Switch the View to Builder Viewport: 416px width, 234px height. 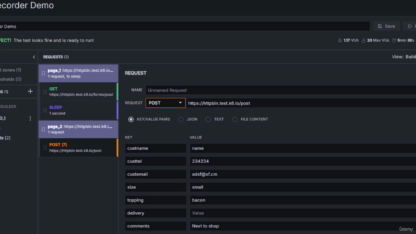410,57
